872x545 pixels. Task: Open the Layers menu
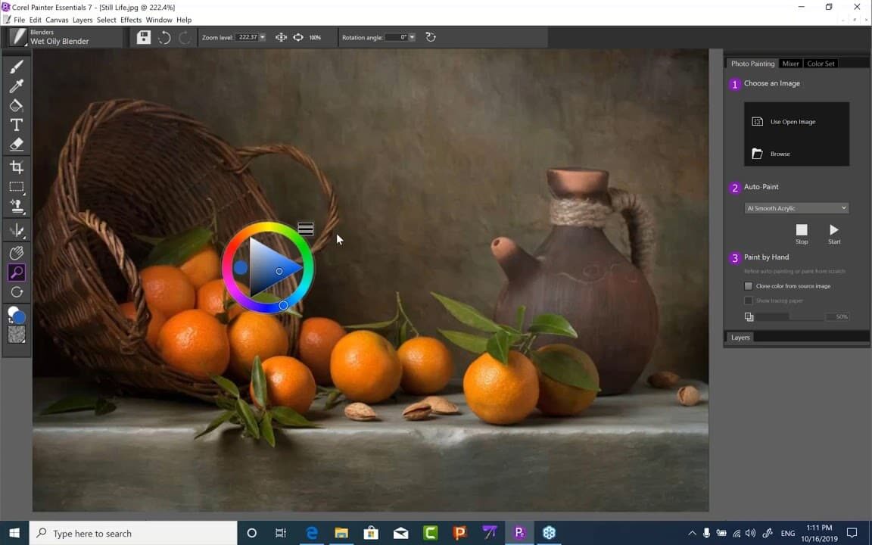[x=83, y=20]
